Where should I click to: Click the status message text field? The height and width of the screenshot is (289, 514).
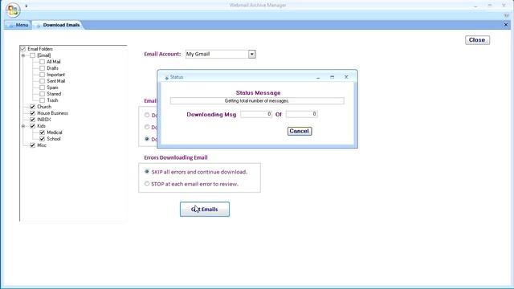[x=257, y=101]
